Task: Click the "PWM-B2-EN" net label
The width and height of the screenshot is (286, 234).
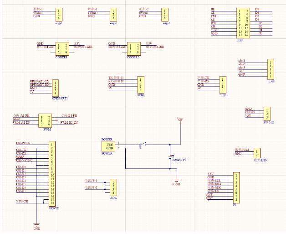Action: pos(69,122)
